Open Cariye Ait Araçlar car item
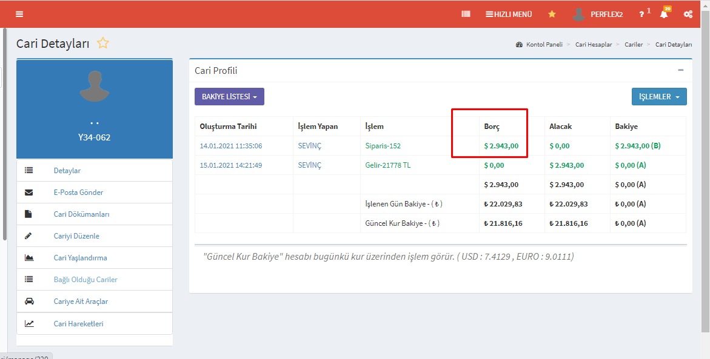Viewport: 710px width, 359px height. coord(81,301)
